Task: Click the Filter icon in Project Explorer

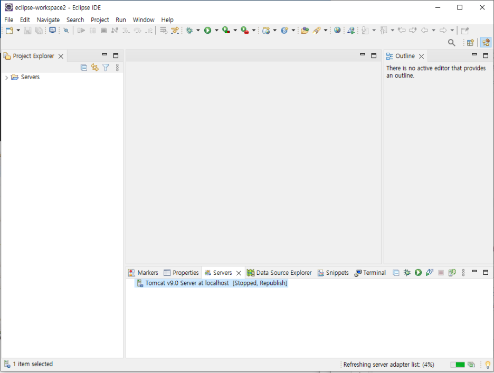Action: 106,68
